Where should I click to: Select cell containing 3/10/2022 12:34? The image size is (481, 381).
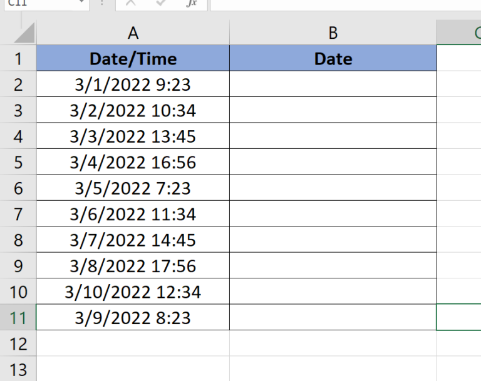133,292
